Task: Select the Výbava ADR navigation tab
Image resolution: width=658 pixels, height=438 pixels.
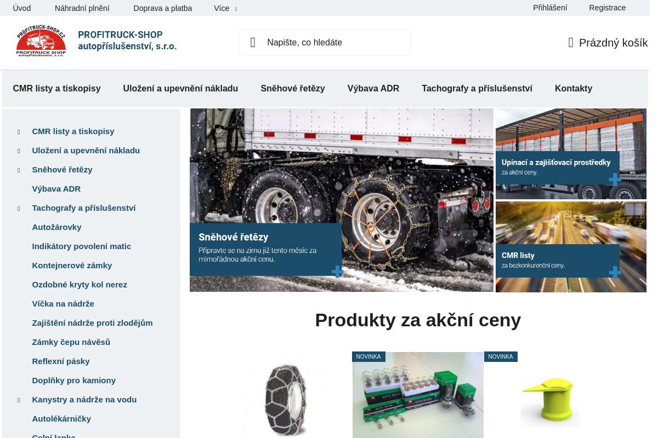Action: pyautogui.click(x=373, y=88)
